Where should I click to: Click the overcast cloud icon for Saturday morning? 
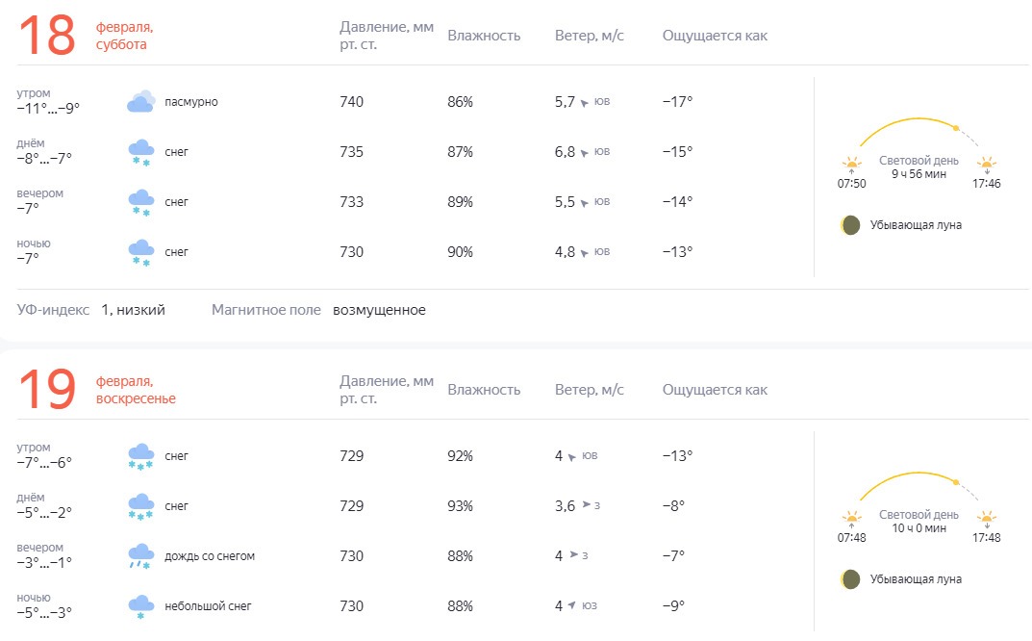140,101
